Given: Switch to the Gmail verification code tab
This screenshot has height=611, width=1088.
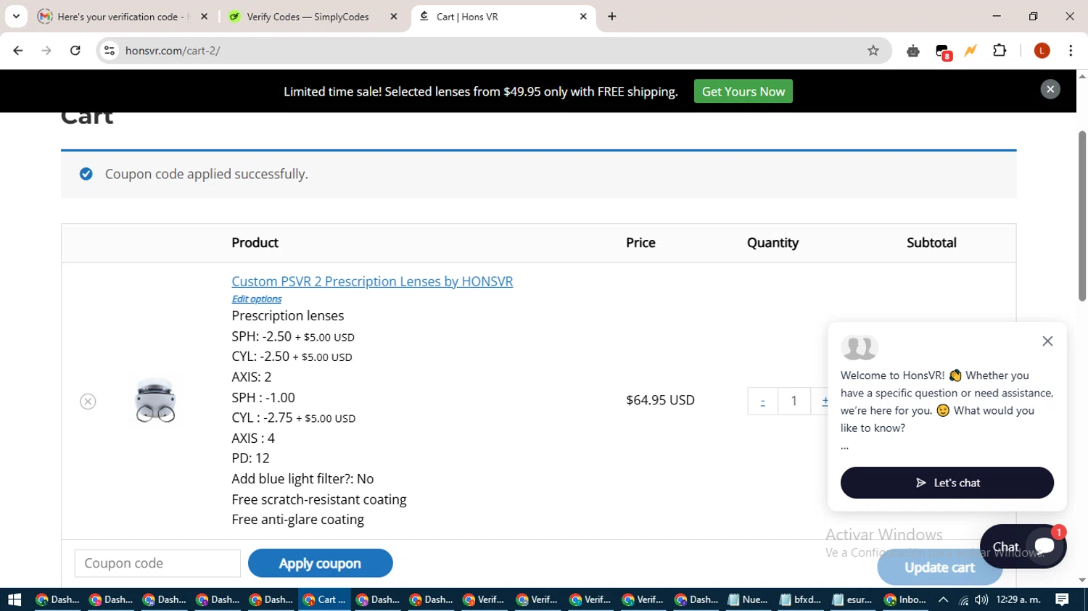Looking at the screenshot, I should 123,17.
